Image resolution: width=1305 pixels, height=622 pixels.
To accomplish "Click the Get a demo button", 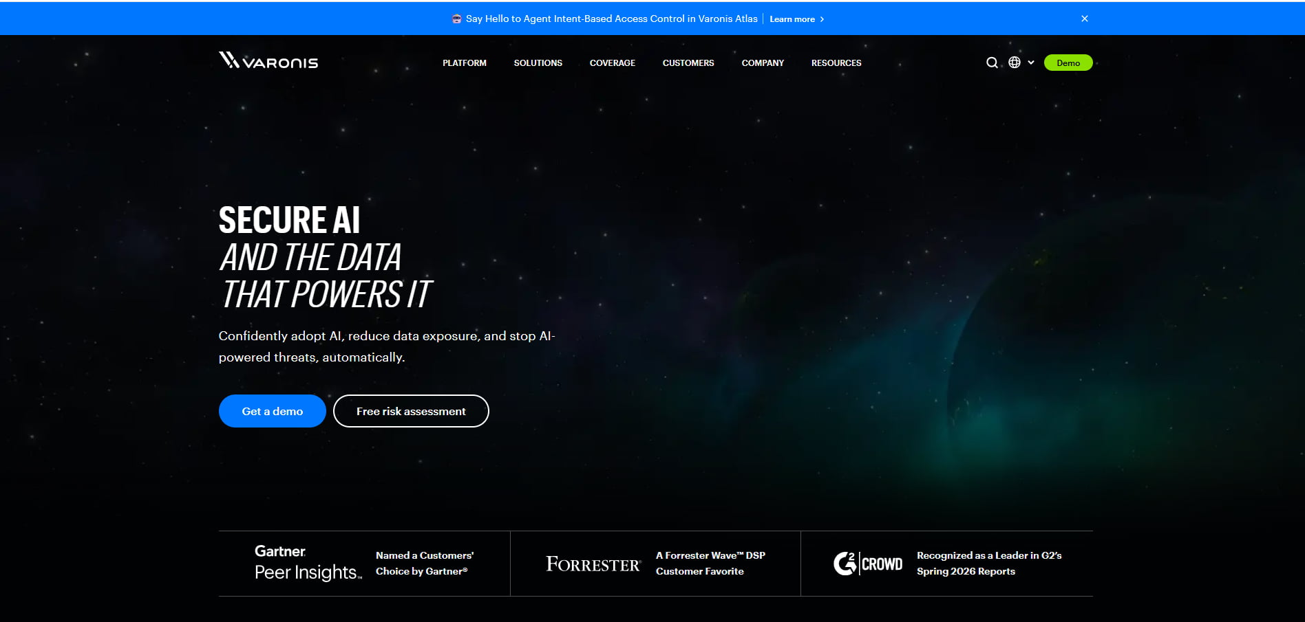I will click(x=273, y=411).
